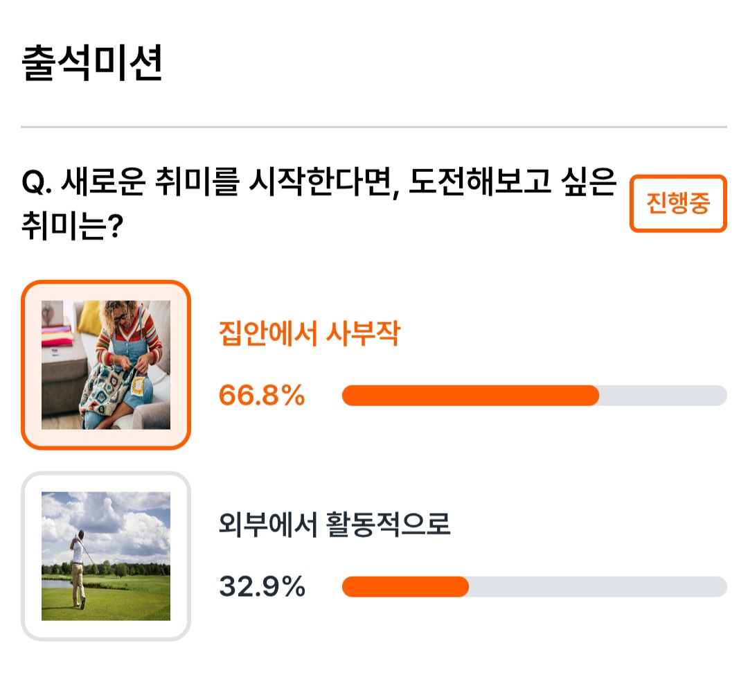The image size is (748, 684).
Task: Click the golfer swinging in the photo
Action: click(79, 568)
